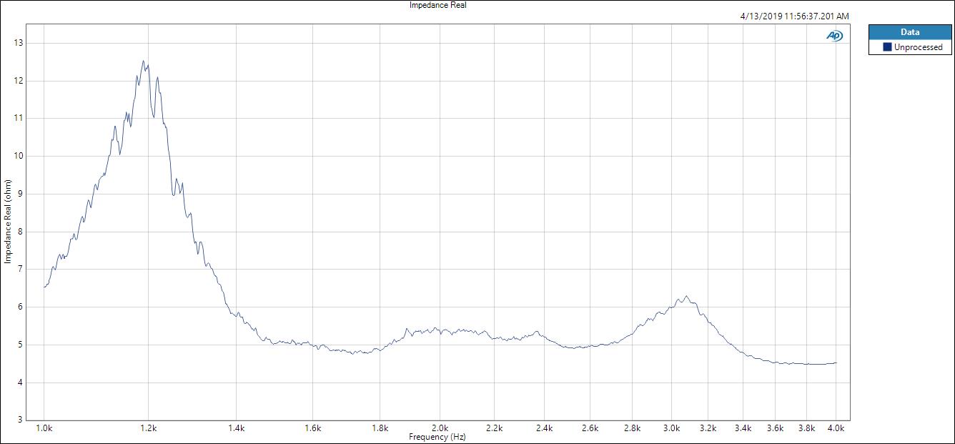Screen dimensions: 955x444
Task: Click the 5 ohm y-axis tick label
Action: coord(20,345)
